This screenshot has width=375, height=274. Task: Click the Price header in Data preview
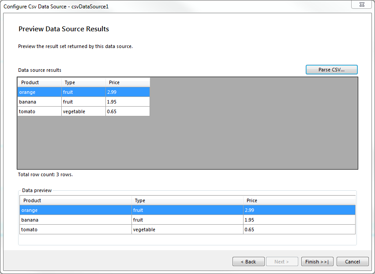pos(251,200)
